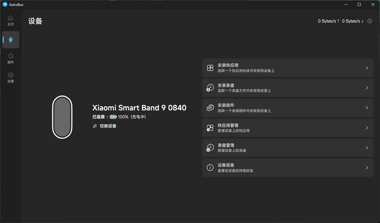Expand chevron on 安装快应用 row
This screenshot has width=380, height=223.
(x=366, y=68)
